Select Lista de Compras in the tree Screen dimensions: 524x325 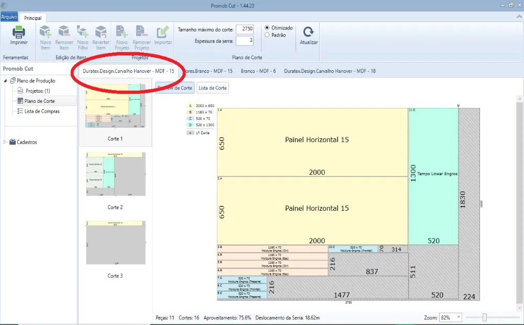point(42,111)
